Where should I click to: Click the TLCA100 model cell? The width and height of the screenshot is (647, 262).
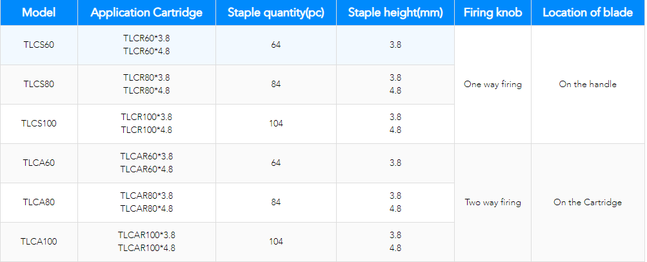point(39,241)
